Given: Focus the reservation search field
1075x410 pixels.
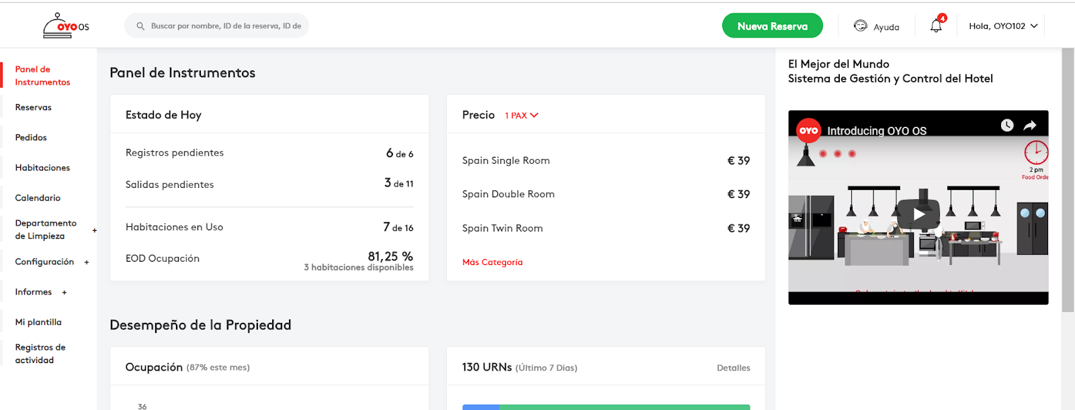Looking at the screenshot, I should pos(216,25).
